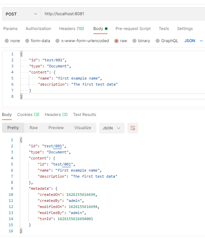Select the Pretty response view

[x=13, y=128]
